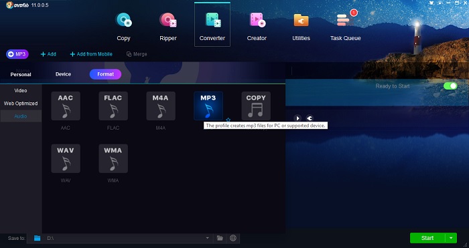Image resolution: width=469 pixels, height=248 pixels.
Task: Click the blue Save to folder icon
Action: (37, 238)
